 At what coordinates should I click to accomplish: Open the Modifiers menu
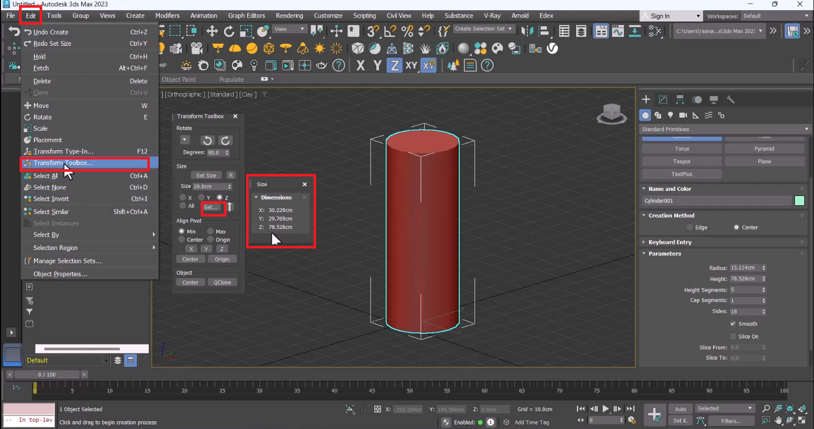coord(167,16)
